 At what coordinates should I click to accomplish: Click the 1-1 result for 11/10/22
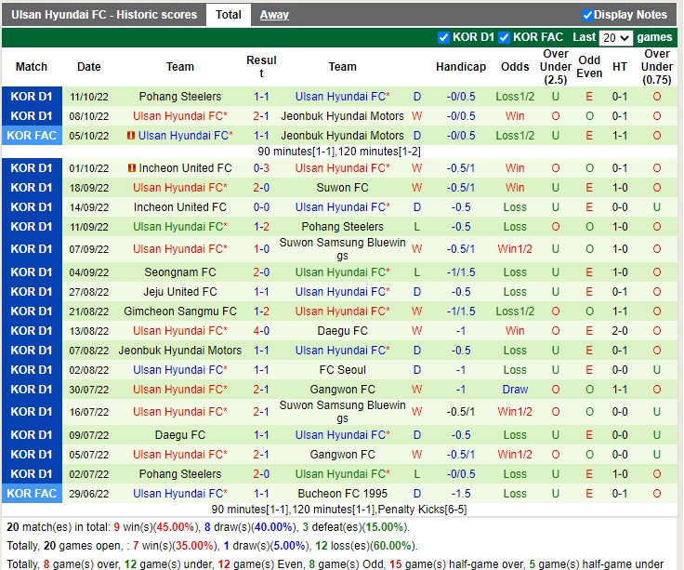261,97
